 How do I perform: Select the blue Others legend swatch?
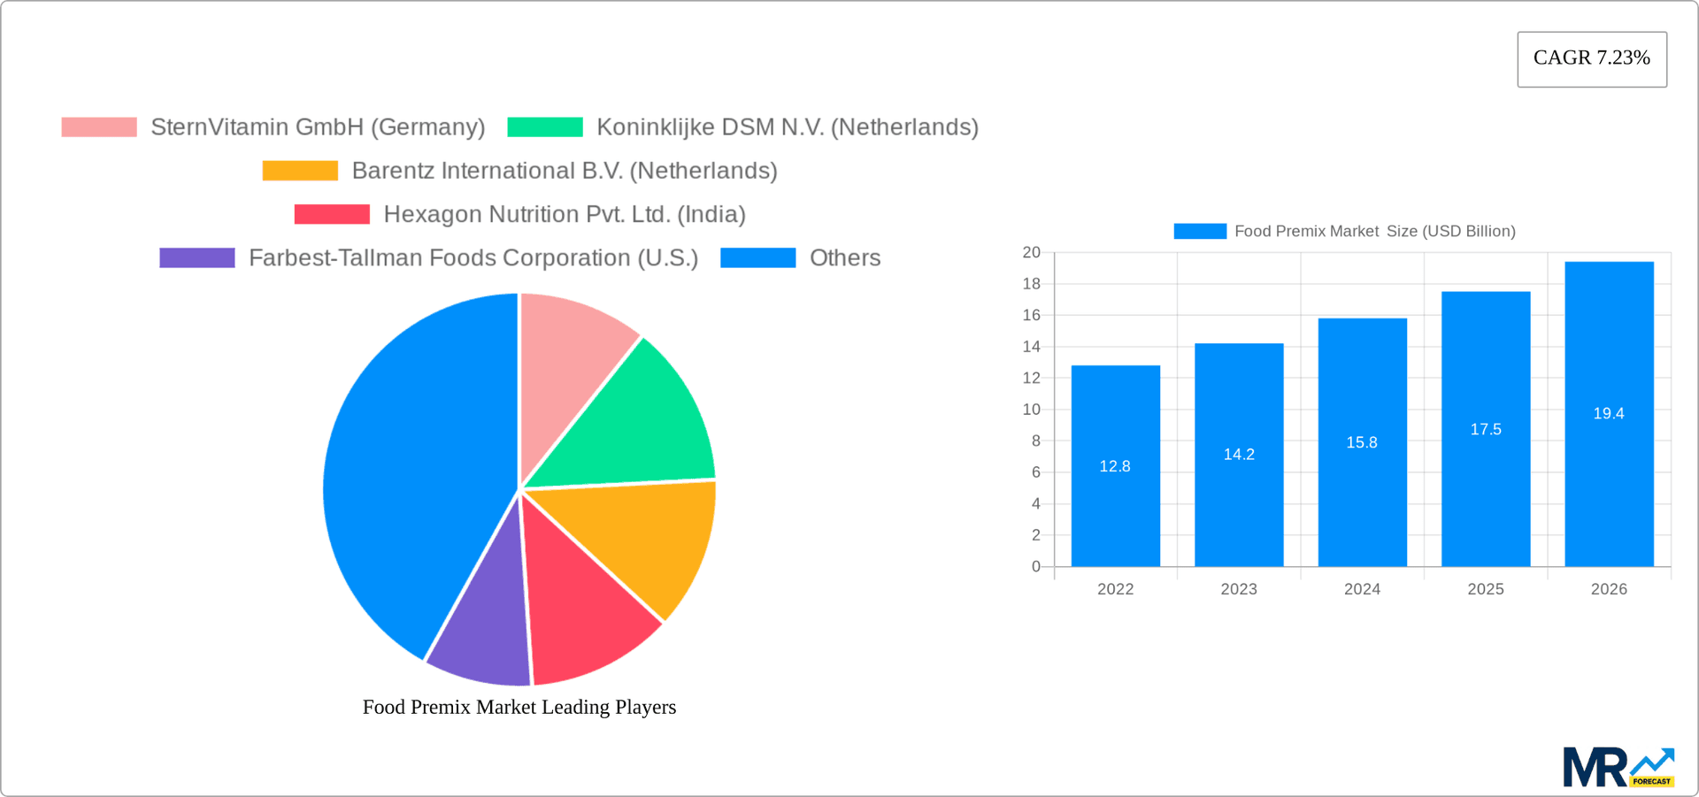[757, 257]
